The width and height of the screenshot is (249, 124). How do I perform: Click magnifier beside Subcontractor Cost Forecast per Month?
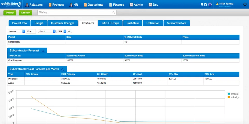[63, 69]
